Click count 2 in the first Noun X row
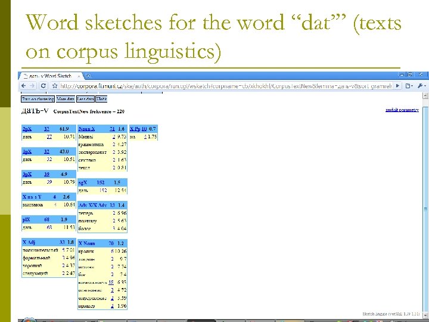The width and height of the screenshot is (429, 322). (114, 137)
